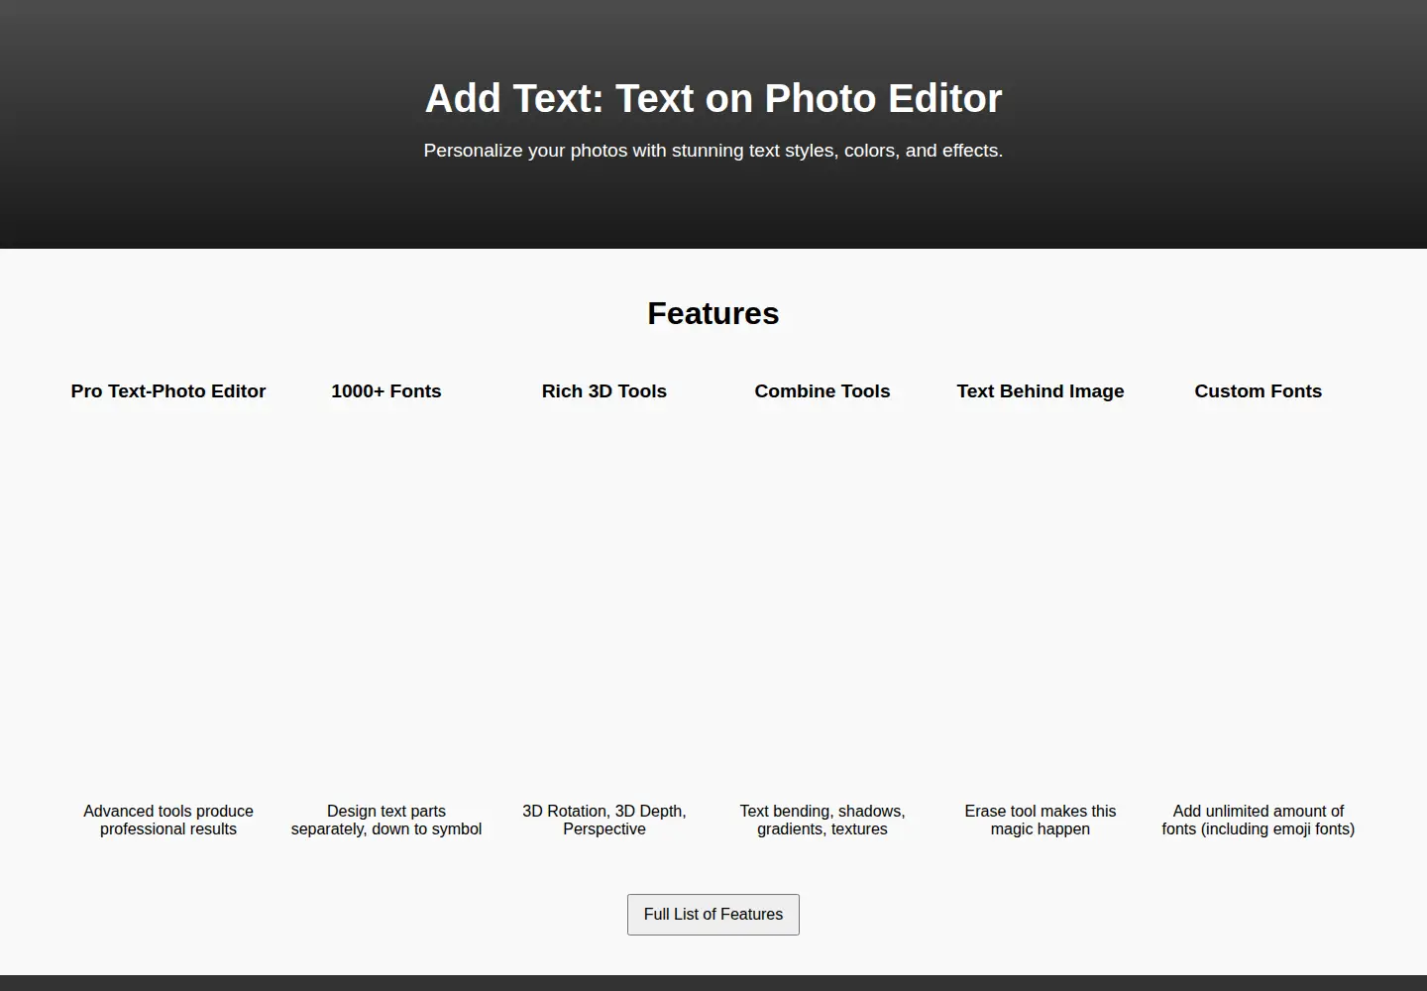1427x991 pixels.
Task: Select the "Personalize your photos" subtitle text
Action: point(713,151)
